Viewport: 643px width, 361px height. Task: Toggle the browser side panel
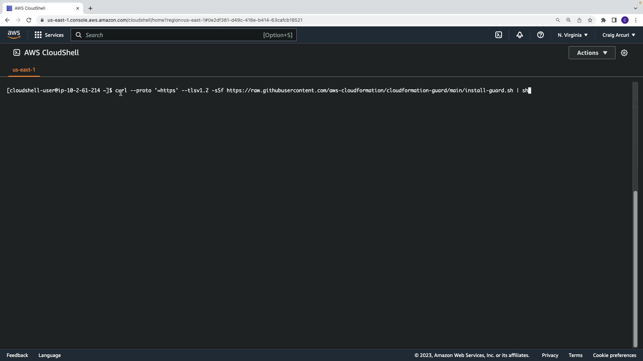[614, 20]
